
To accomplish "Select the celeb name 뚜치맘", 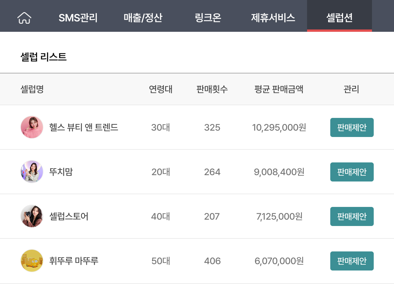I will tap(60, 172).
